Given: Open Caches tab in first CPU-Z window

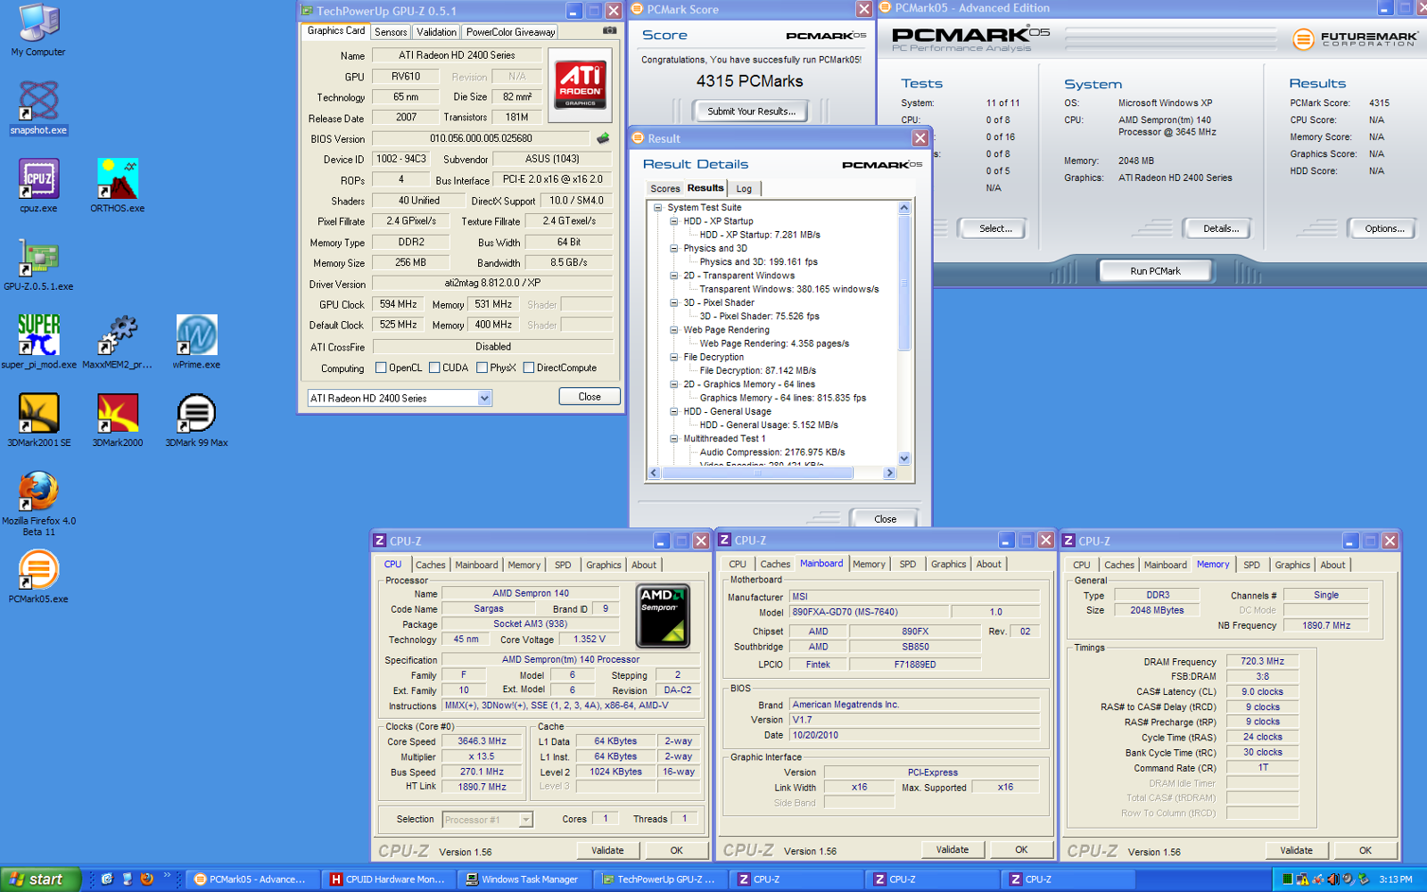Looking at the screenshot, I should [x=430, y=565].
